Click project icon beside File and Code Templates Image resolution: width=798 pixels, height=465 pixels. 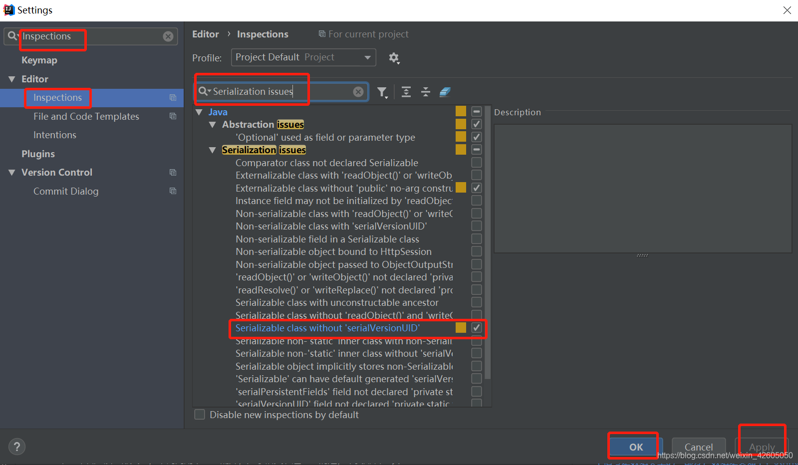coord(173,116)
